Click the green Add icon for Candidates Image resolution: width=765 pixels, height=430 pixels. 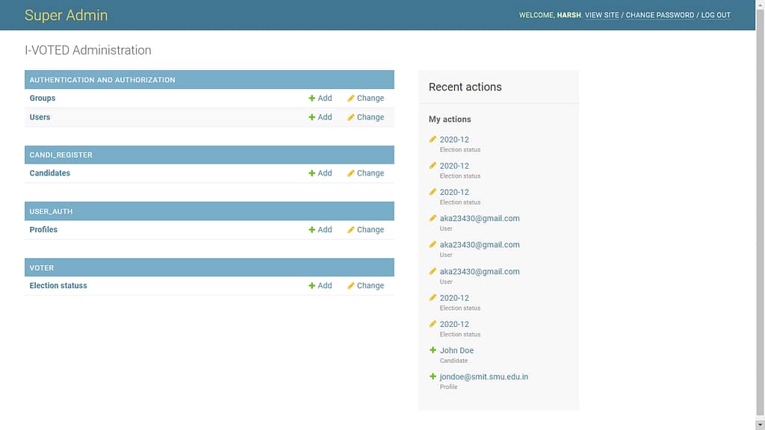click(313, 172)
